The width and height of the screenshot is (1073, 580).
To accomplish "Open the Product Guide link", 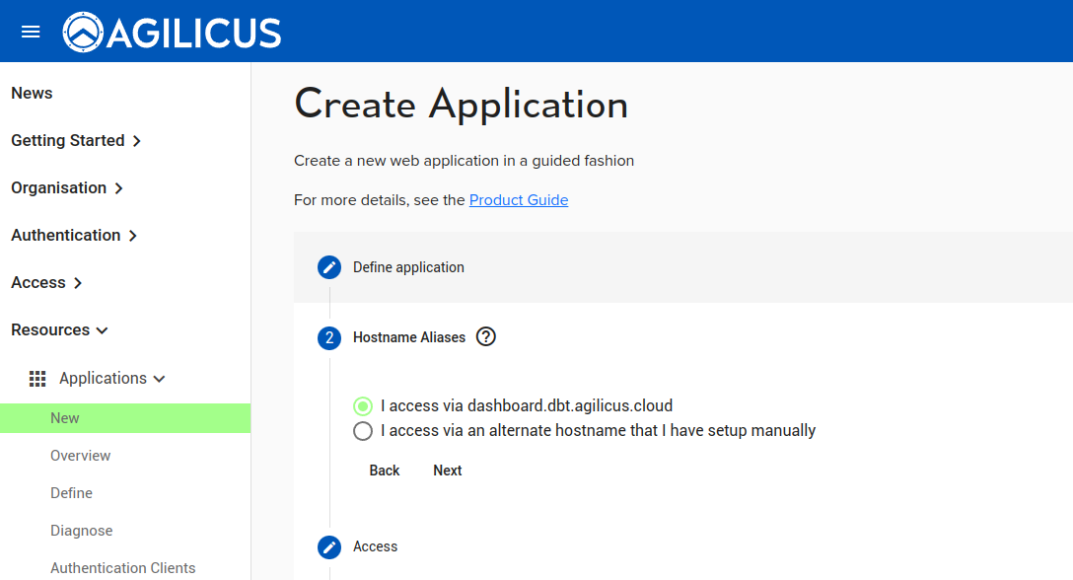I will (519, 199).
